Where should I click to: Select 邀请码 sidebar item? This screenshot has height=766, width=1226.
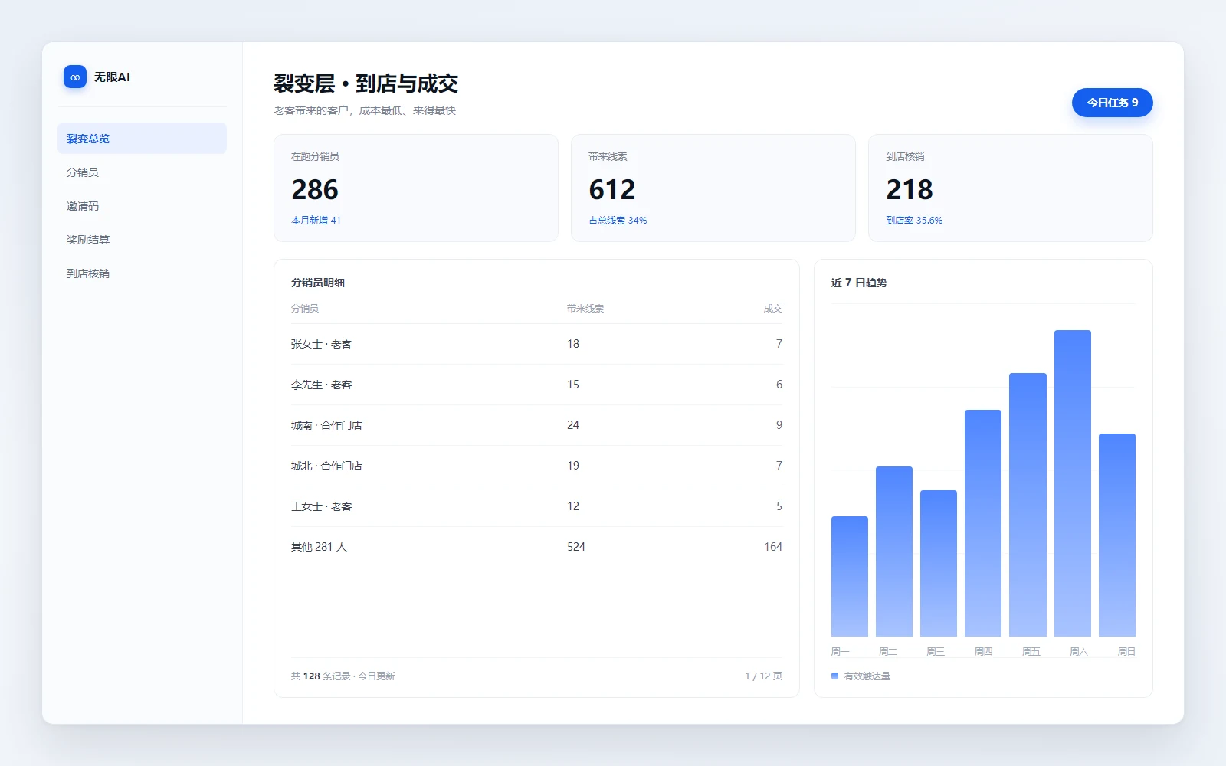142,206
